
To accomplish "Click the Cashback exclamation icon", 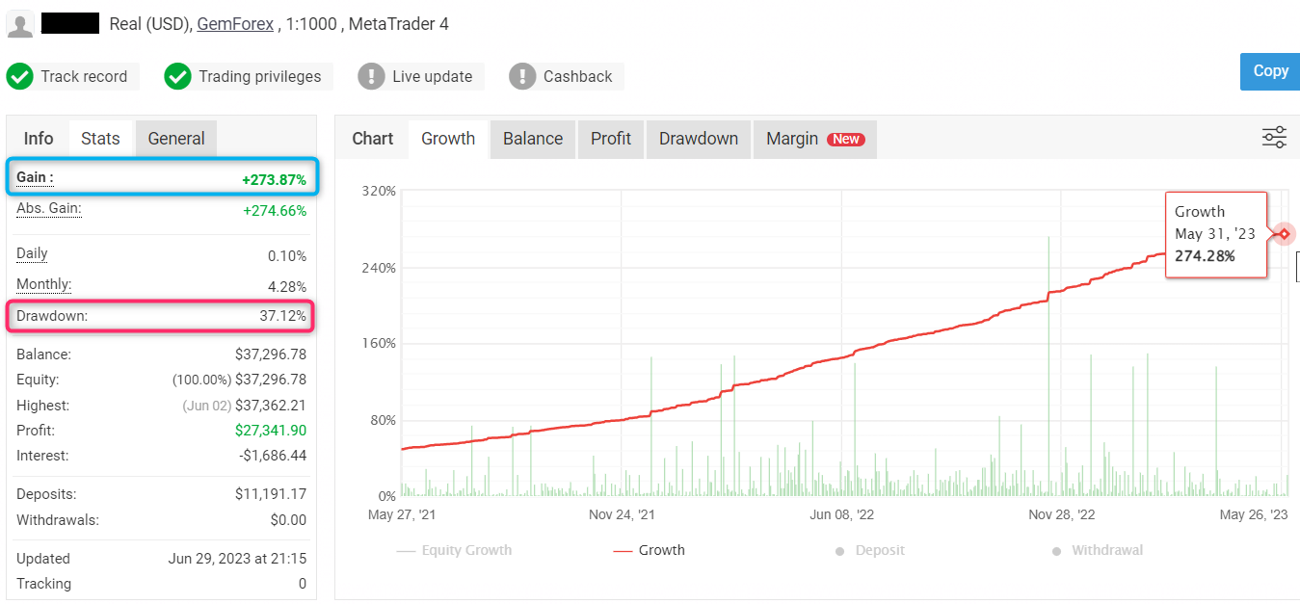I will point(522,76).
